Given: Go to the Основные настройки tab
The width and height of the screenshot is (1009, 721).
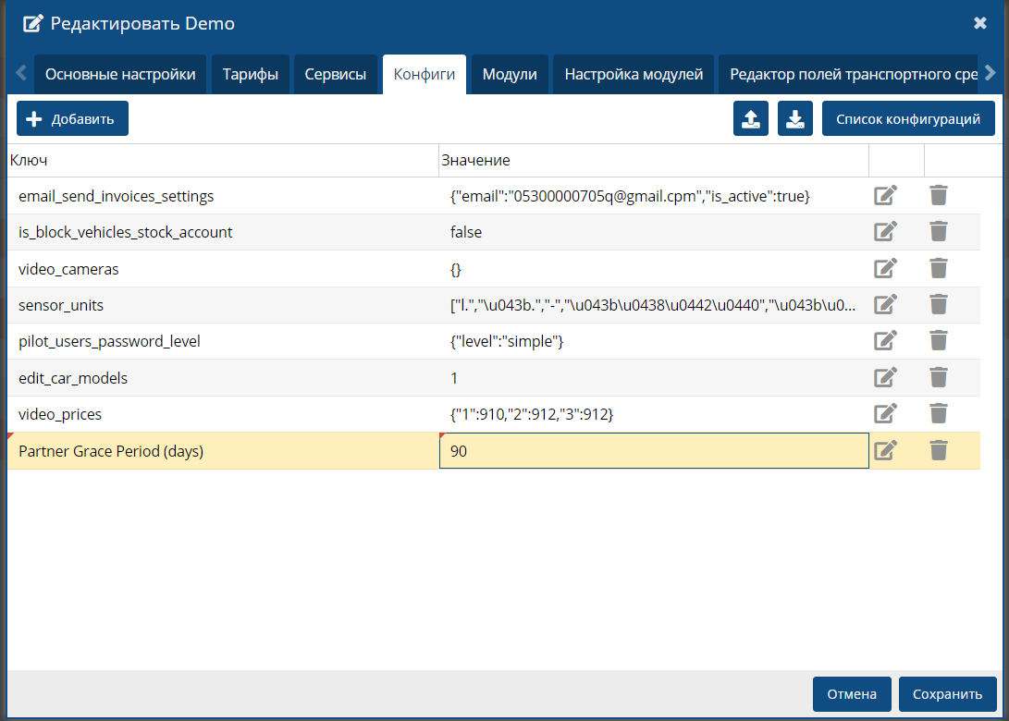Looking at the screenshot, I should tap(120, 74).
